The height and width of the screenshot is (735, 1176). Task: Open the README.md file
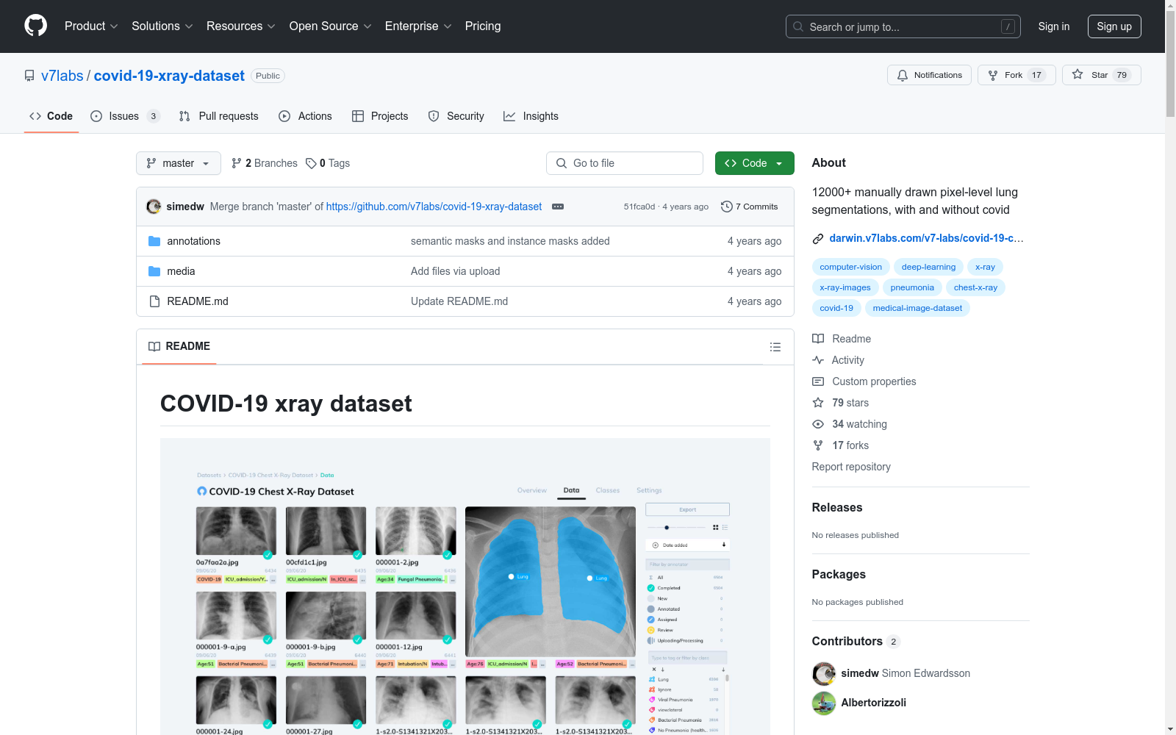(x=198, y=301)
